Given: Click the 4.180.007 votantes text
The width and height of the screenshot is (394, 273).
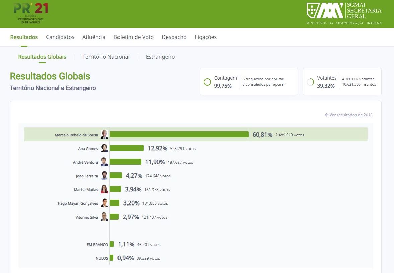Looking at the screenshot, I should coord(358,79).
